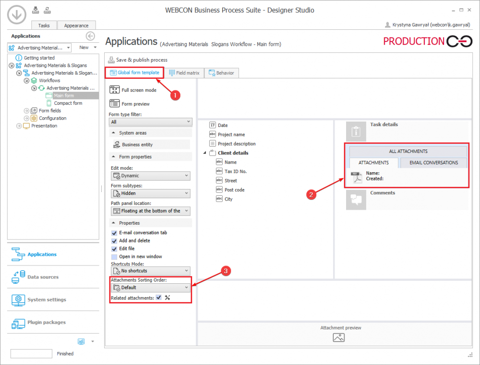Image resolution: width=480 pixels, height=365 pixels.
Task: Open the Behavior tab
Action: (x=221, y=73)
